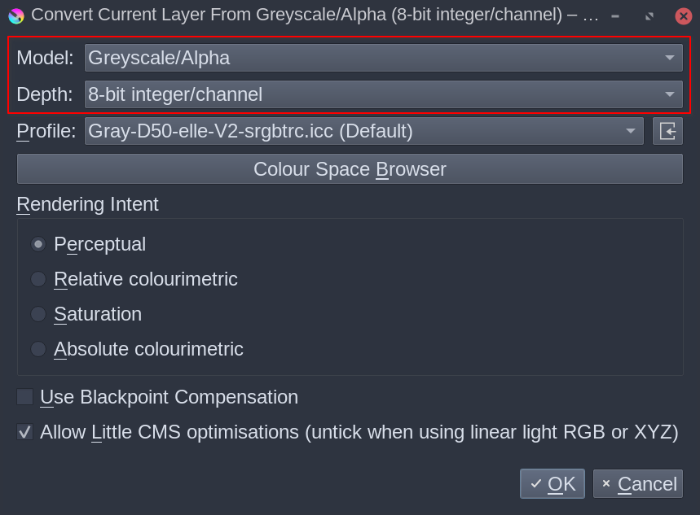Minimize the Convert Current Layer dialog
This screenshot has height=515, width=700.
614,15
